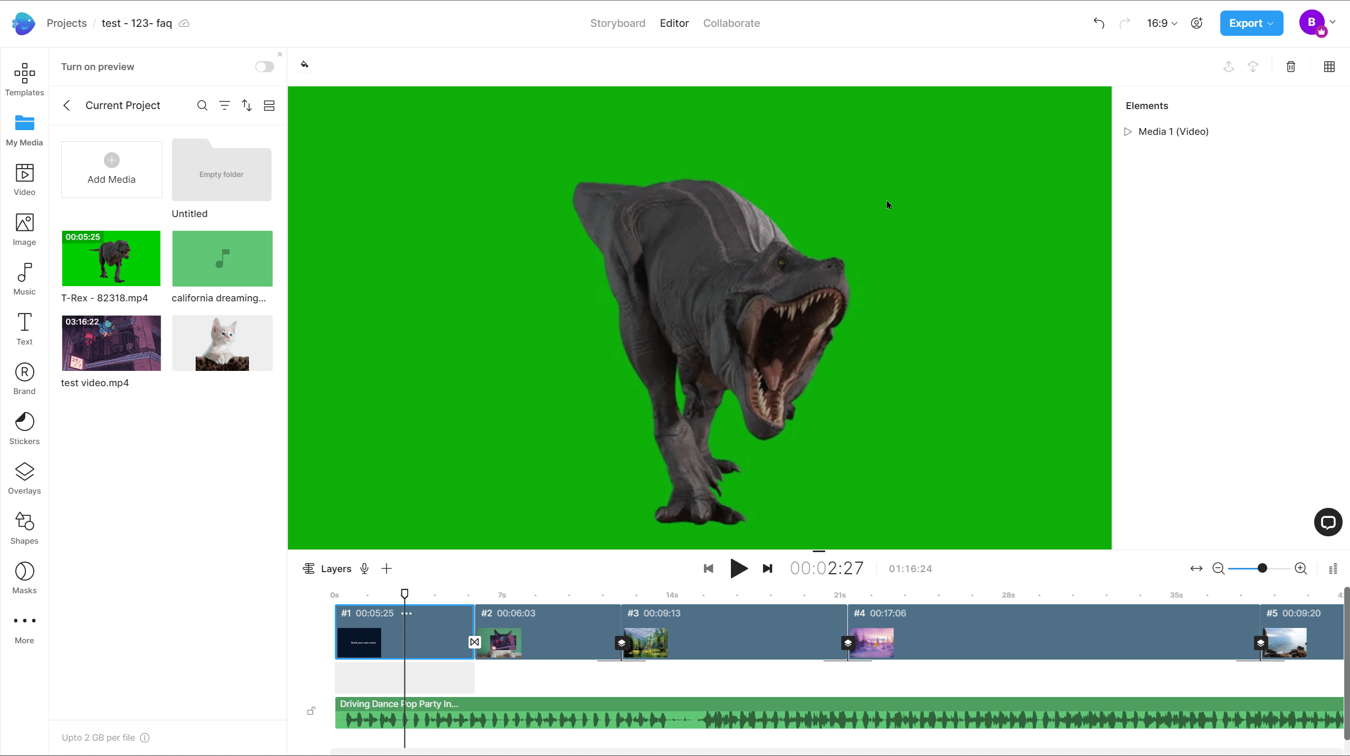Click the bring forward layer-order icon
The image size is (1350, 756).
pyautogui.click(x=1229, y=67)
